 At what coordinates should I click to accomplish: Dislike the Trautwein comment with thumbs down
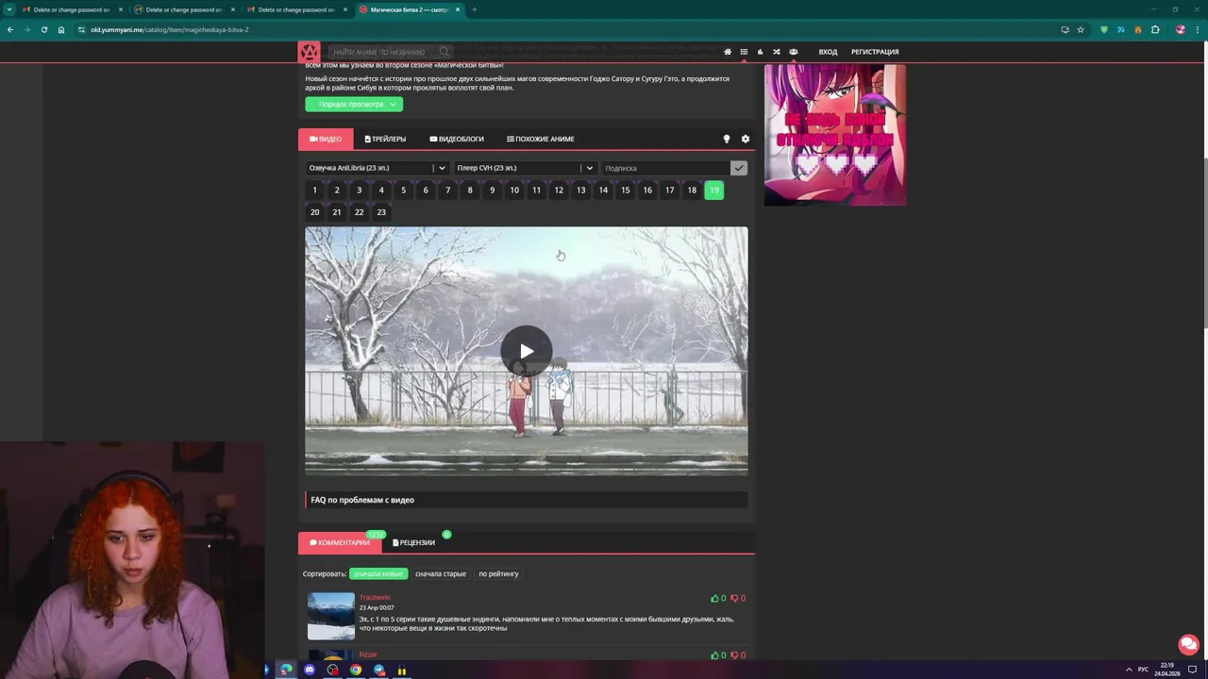[737, 598]
